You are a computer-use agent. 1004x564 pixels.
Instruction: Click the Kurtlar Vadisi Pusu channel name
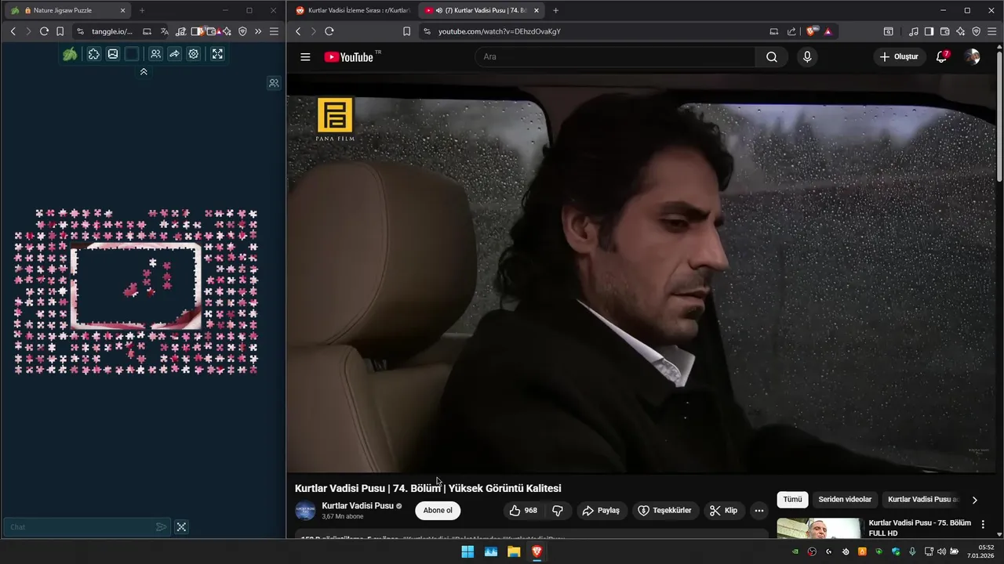click(x=358, y=506)
